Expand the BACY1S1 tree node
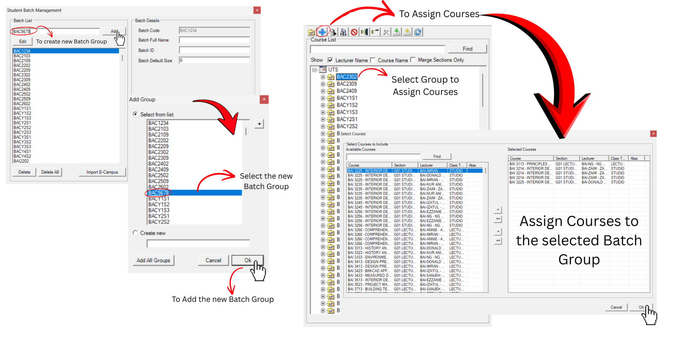Image resolution: width=700 pixels, height=350 pixels. pos(323,98)
